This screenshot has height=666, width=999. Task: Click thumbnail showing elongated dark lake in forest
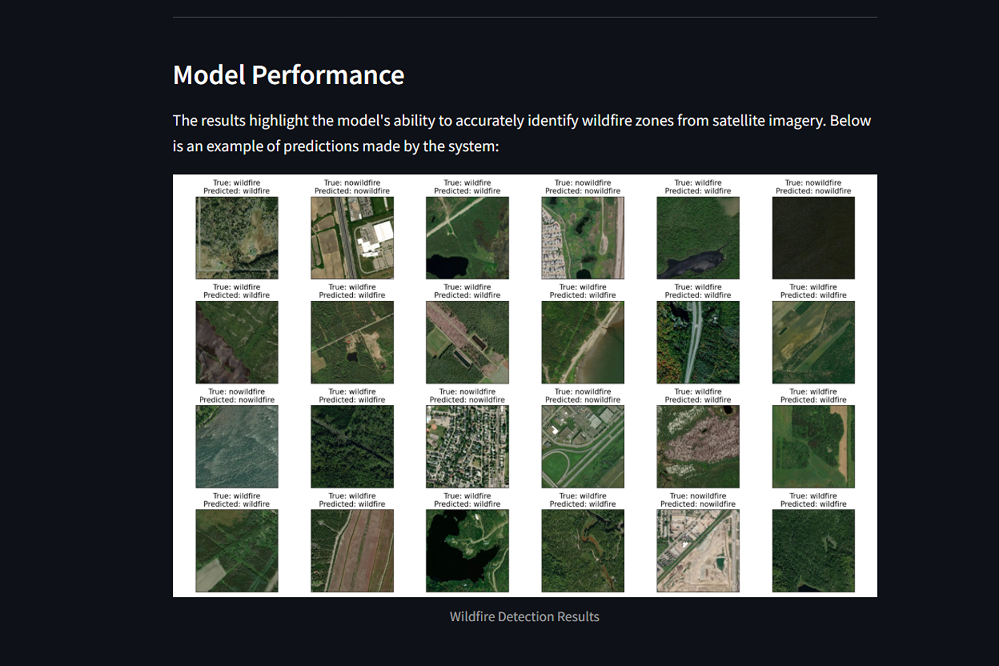[x=698, y=238]
